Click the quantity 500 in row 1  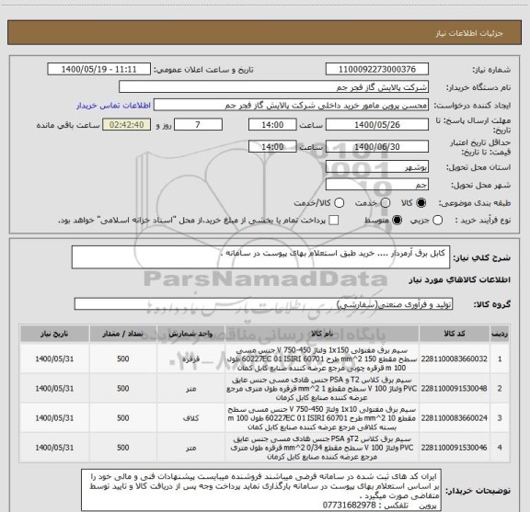click(123, 359)
